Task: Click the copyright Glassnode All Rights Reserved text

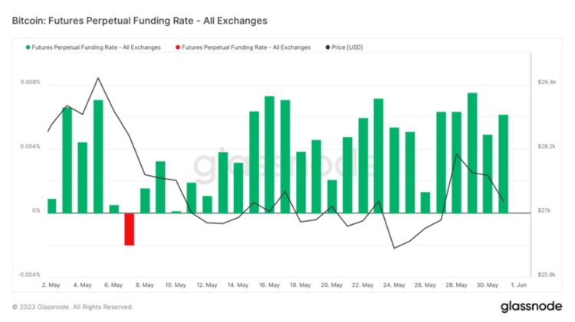Action: (73, 307)
